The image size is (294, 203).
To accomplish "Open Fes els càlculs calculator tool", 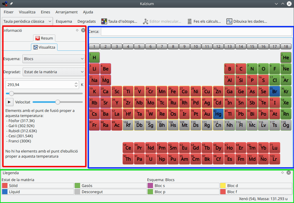I will pos(204,21).
